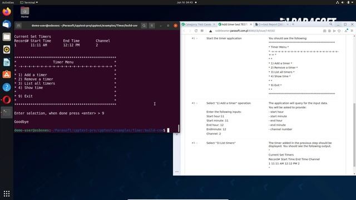This screenshot has width=356, height=200.
Task: Click 'You should see the following:' text
Action: click(x=288, y=38)
